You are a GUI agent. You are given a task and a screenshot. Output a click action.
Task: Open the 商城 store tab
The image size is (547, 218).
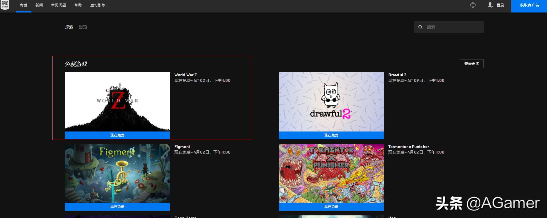click(24, 5)
